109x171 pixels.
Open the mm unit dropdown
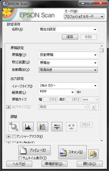click(x=90, y=99)
